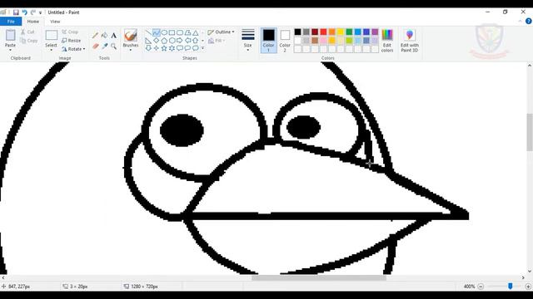Screen dimensions: 533x299
Task: Expand the shapes gallery more arrow
Action: [x=202, y=48]
